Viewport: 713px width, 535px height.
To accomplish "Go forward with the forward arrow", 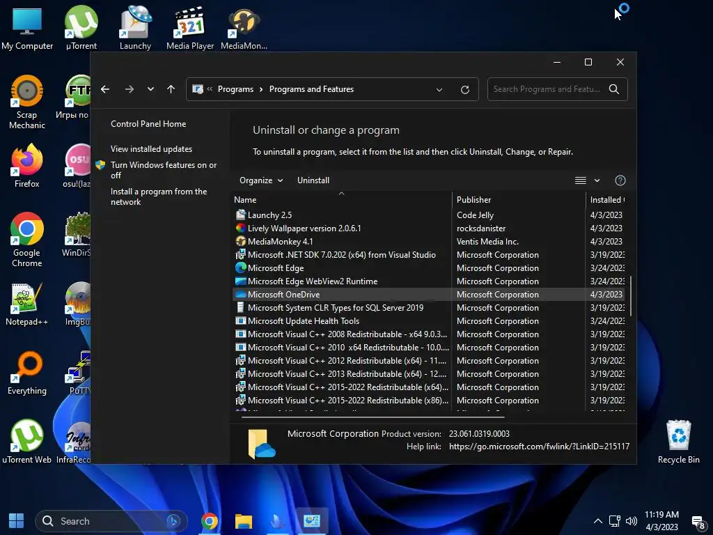I will 130,89.
